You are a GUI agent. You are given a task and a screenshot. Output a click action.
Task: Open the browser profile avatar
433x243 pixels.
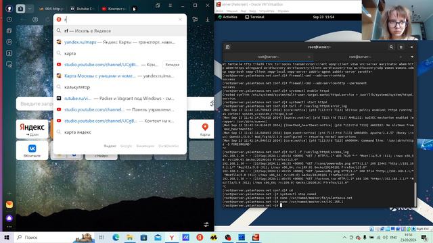click(9, 9)
